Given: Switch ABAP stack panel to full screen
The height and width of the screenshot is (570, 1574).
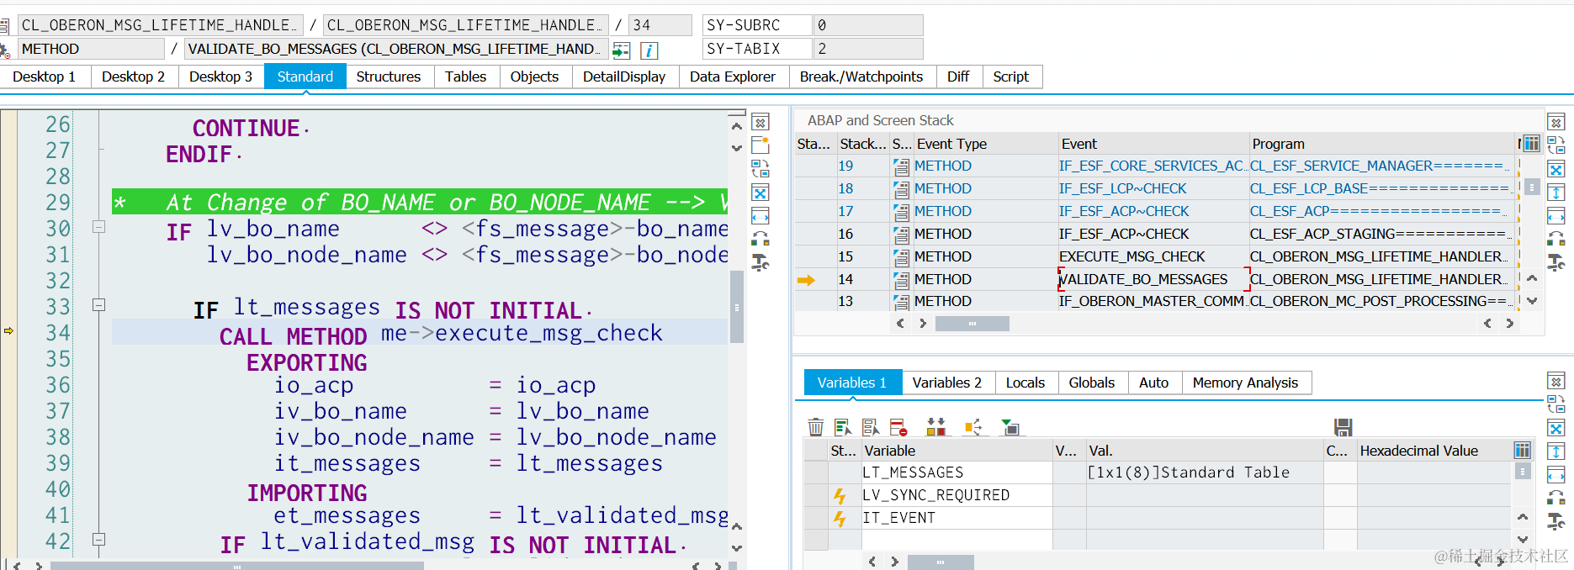Looking at the screenshot, I should coord(1556,169).
